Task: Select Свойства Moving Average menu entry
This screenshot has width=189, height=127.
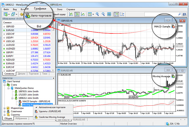Action: (53, 117)
